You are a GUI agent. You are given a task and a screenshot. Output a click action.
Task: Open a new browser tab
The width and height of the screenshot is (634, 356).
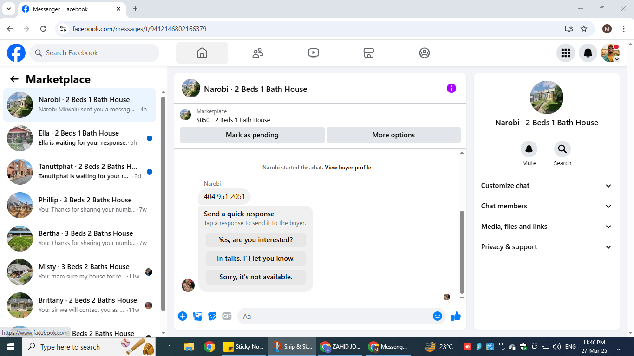[x=135, y=9]
